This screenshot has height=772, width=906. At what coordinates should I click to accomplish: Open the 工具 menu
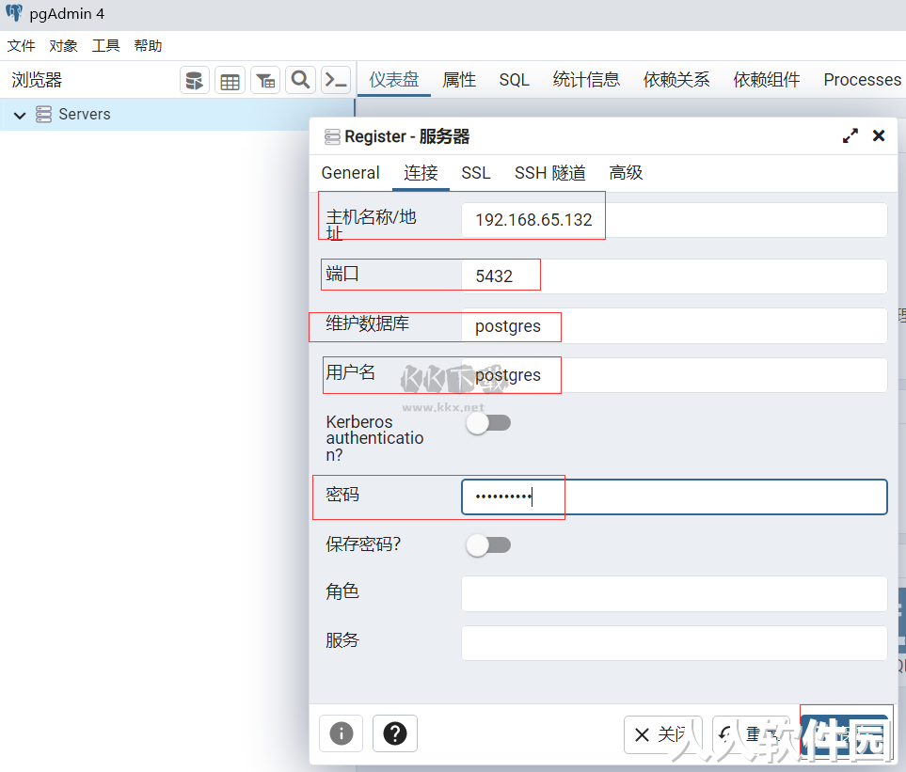pos(105,46)
